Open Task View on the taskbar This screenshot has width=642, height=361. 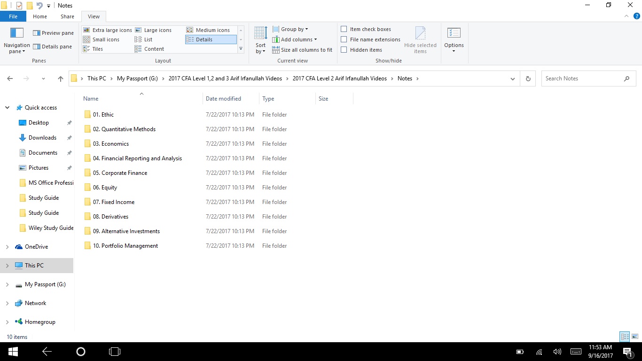[115, 352]
